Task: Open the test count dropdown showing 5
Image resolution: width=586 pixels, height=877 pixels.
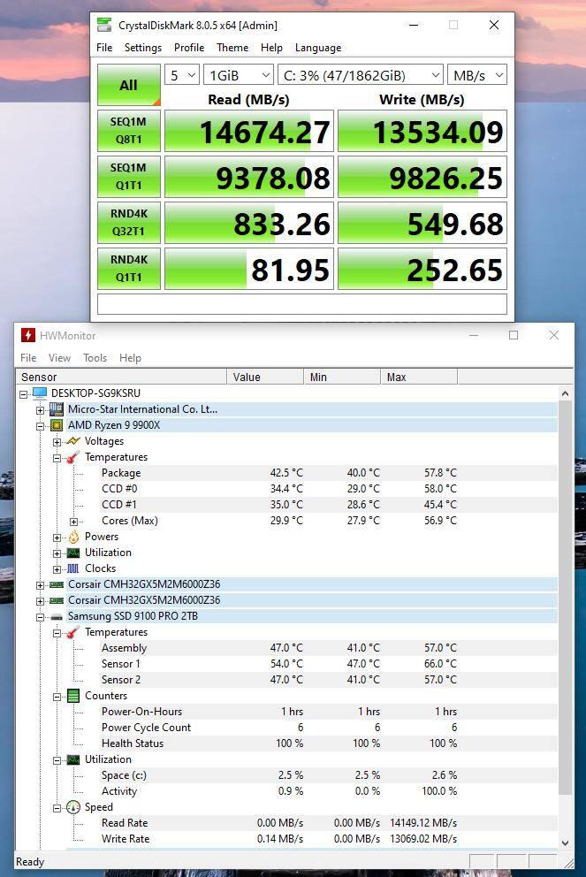Action: click(183, 75)
